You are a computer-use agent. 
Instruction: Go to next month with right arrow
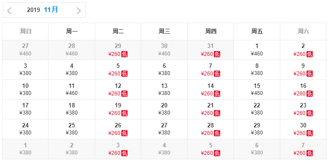point(78,10)
